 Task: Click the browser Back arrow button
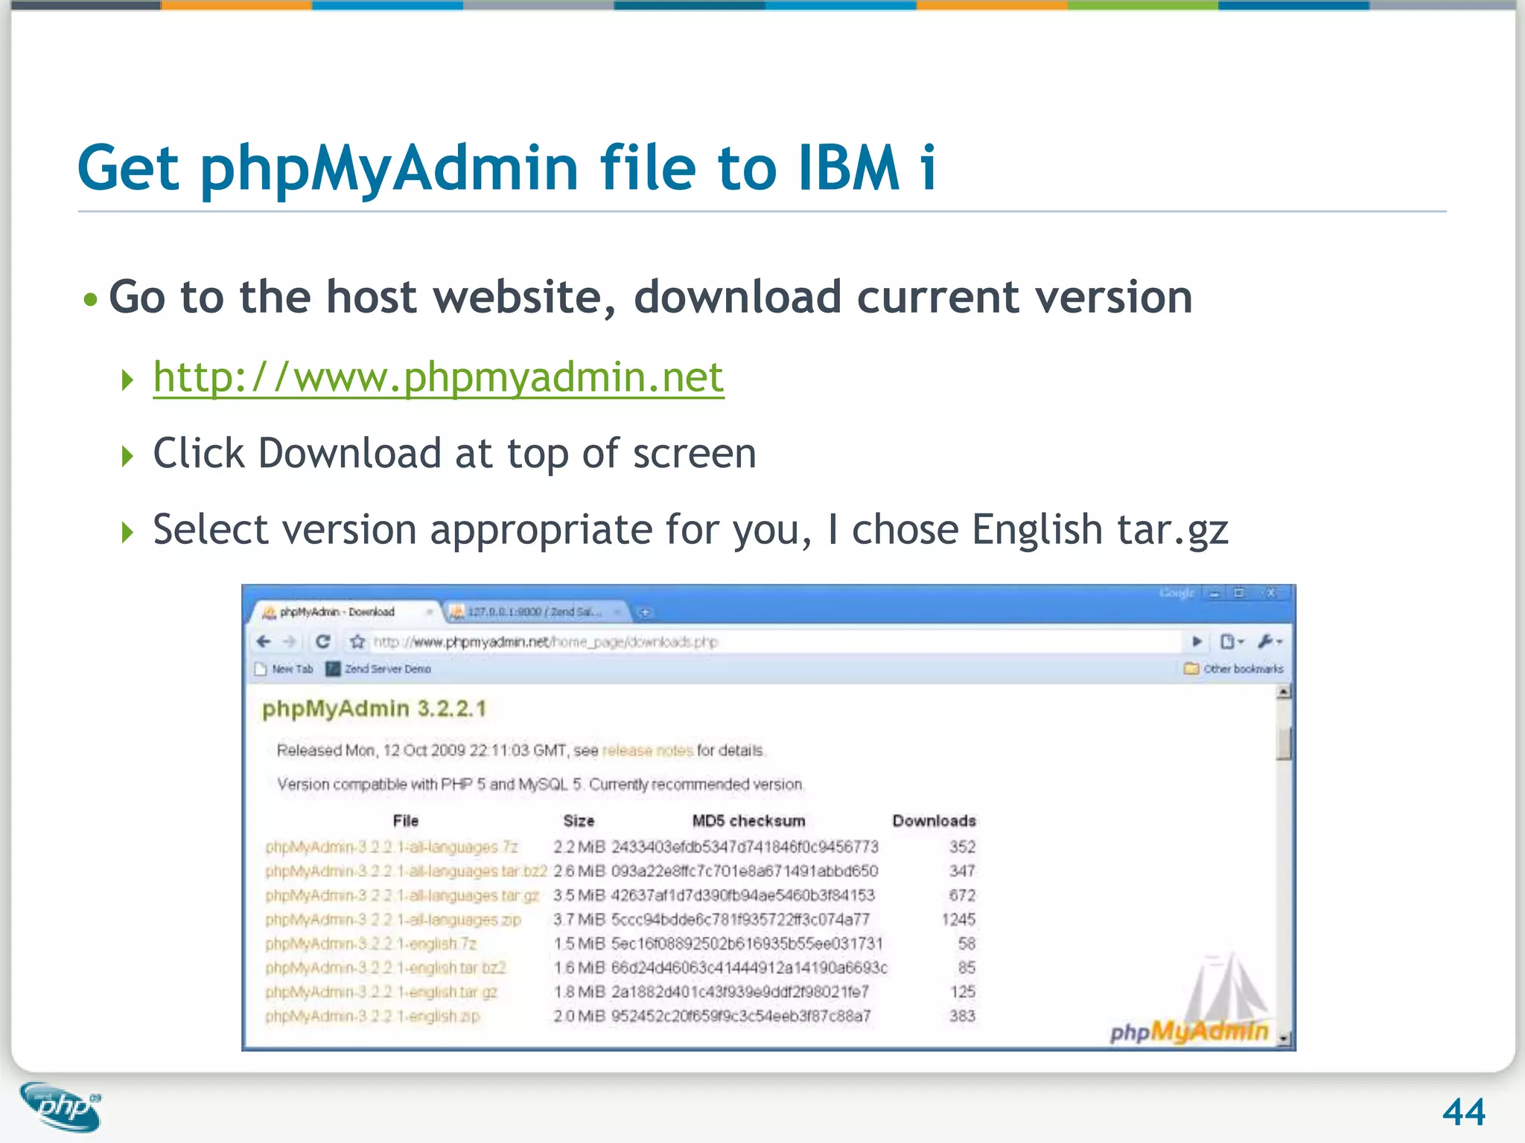click(x=264, y=641)
